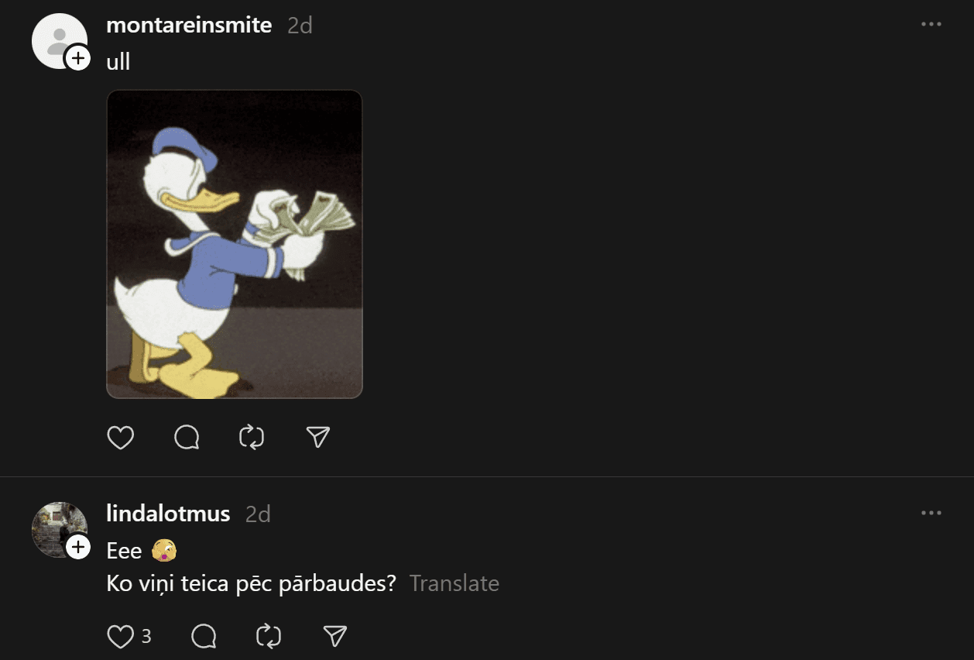Open lindalotmus's profile by username
This screenshot has height=660, width=974.
point(168,513)
